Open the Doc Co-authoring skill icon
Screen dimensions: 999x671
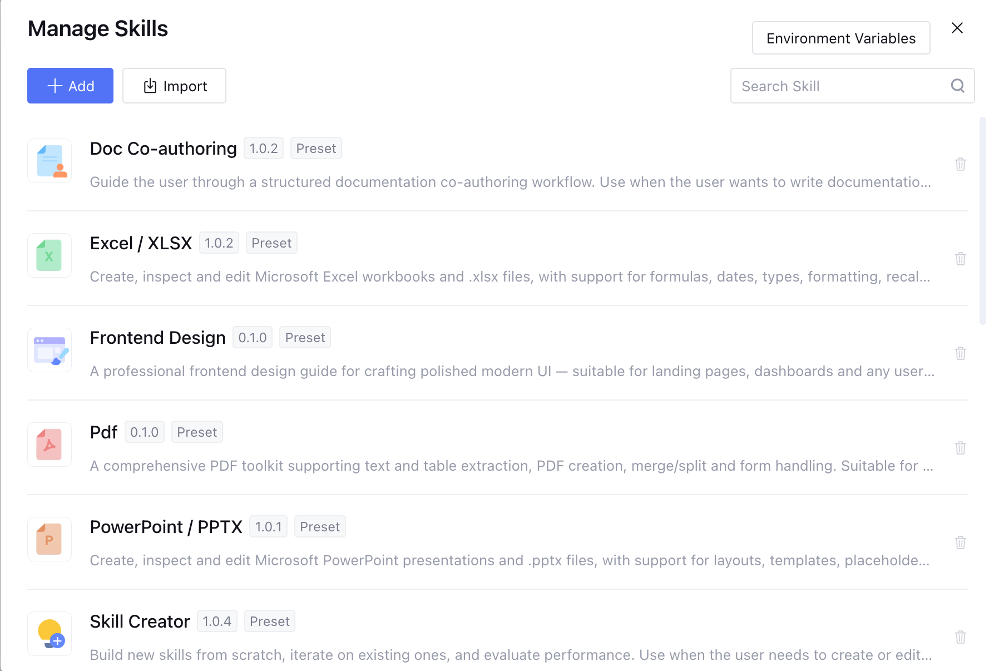click(x=50, y=161)
